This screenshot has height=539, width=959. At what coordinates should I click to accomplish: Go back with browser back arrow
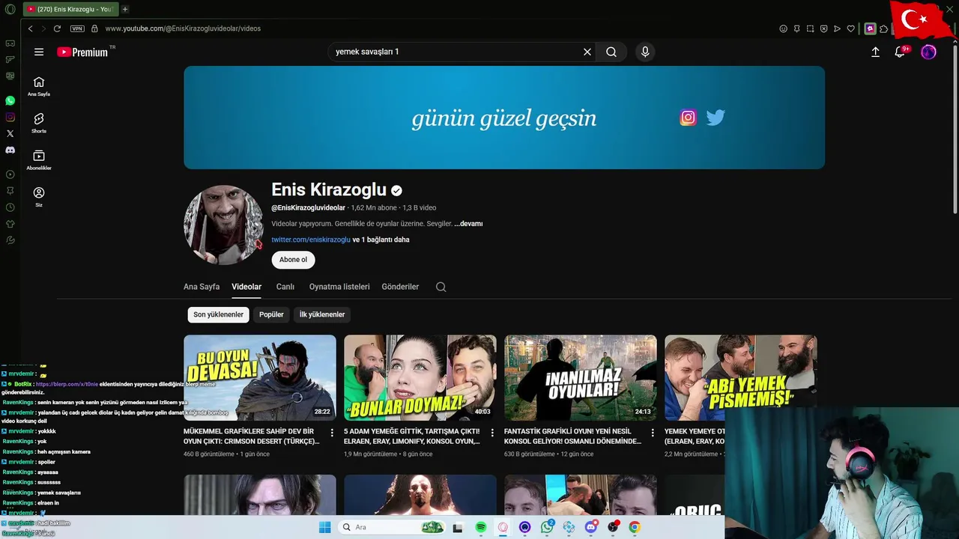tap(30, 28)
